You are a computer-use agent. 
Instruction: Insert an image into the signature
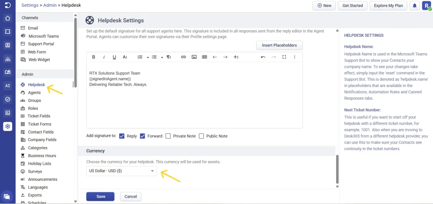click(x=194, y=57)
